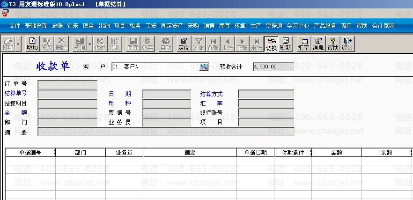Click the customer lookup magnifier icon

point(204,67)
